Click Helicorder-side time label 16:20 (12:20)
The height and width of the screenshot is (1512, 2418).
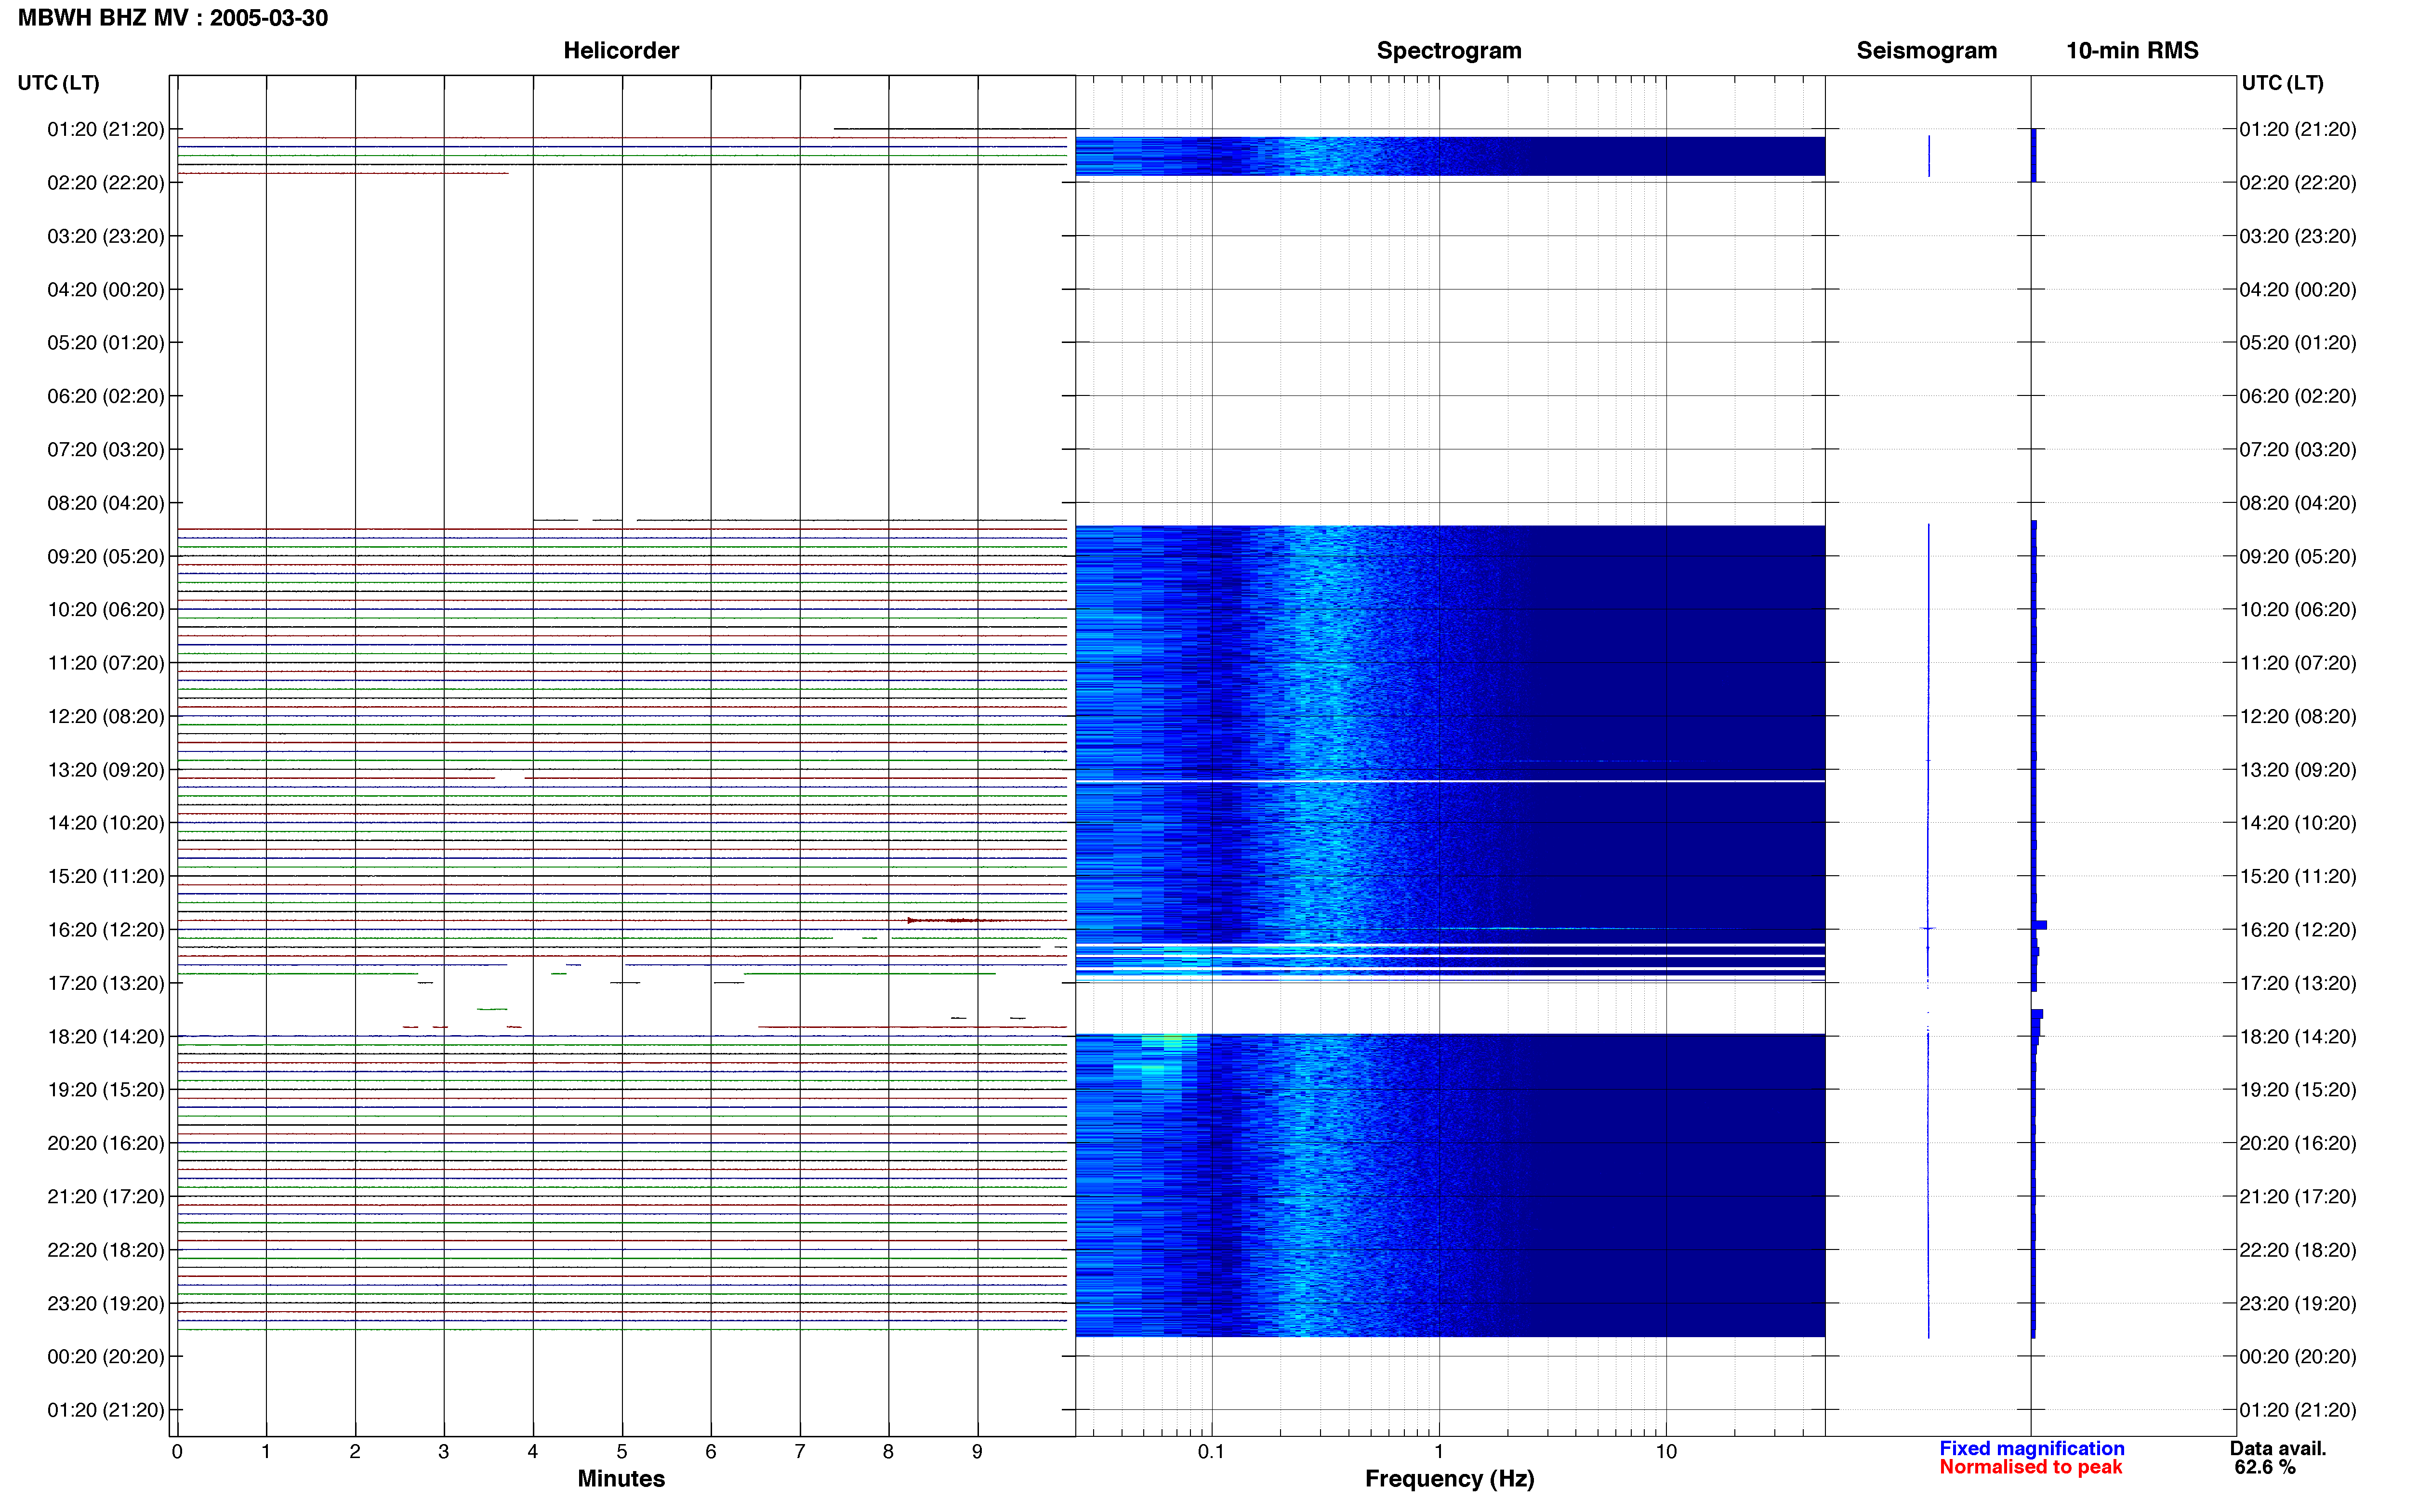click(106, 930)
